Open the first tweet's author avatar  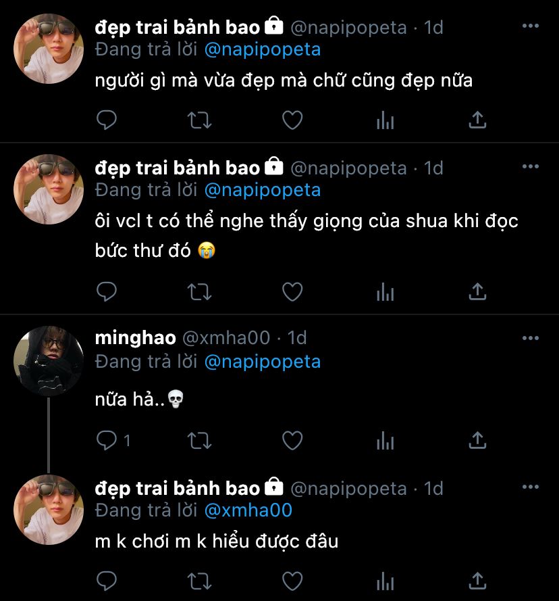tap(49, 49)
